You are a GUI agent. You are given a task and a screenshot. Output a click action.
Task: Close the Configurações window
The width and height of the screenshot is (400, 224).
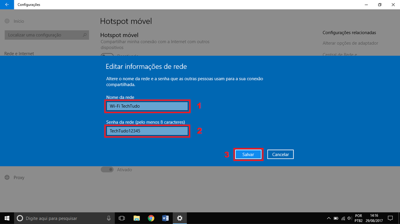click(x=393, y=4)
